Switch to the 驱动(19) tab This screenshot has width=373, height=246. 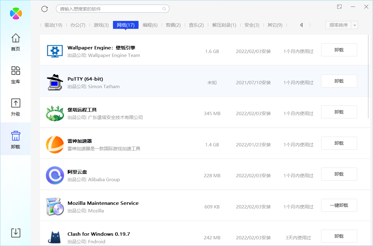point(53,25)
